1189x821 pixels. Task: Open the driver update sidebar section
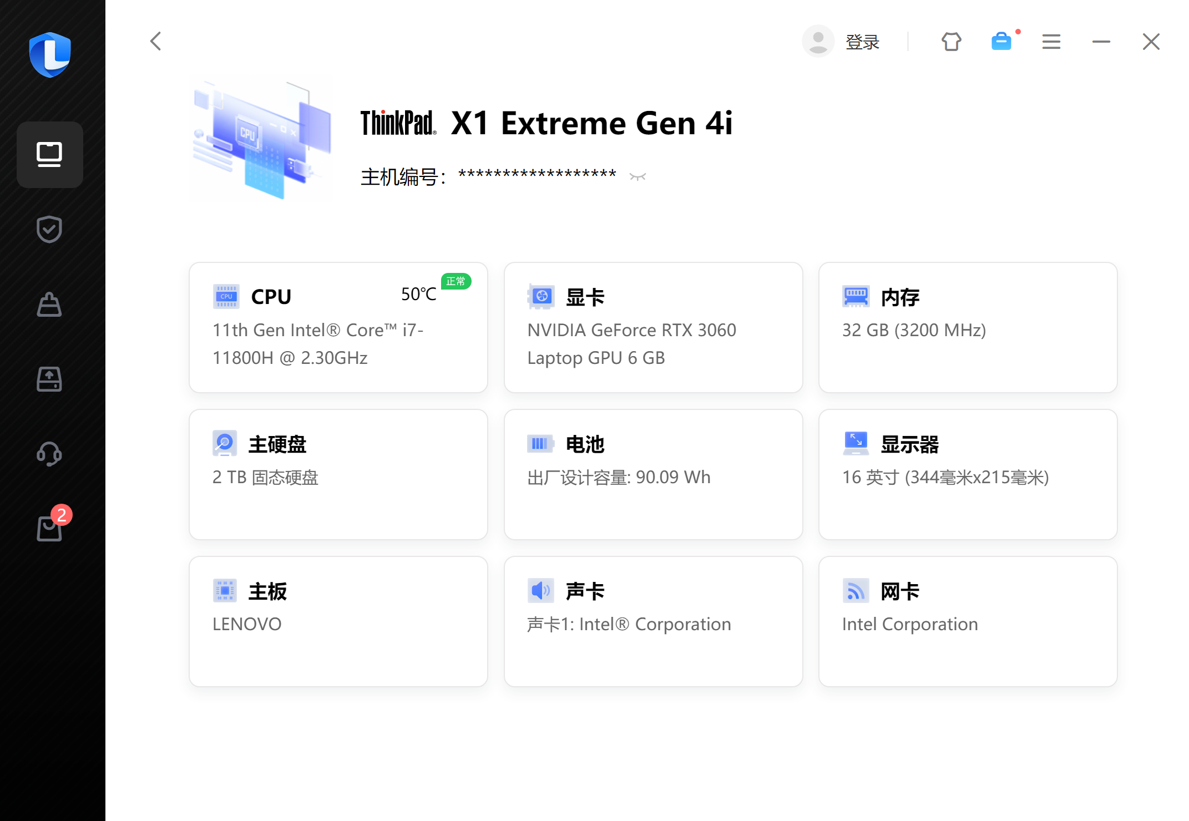[x=49, y=379]
